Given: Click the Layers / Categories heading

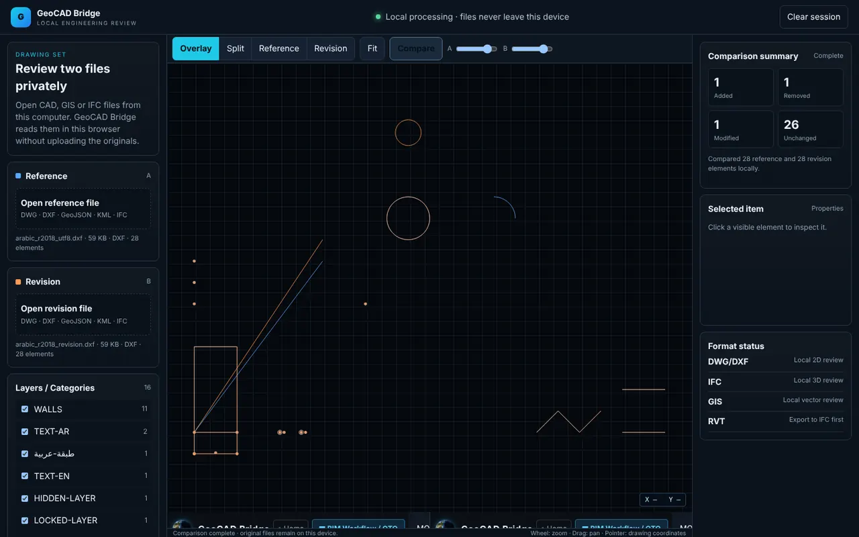Looking at the screenshot, I should (x=55, y=388).
